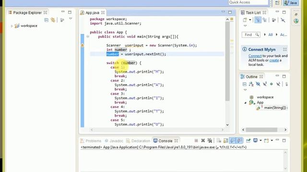Image resolution: width=307 pixels, height=172 pixels.
Task: Click the New Task icon in Task List
Action: (x=245, y=20)
